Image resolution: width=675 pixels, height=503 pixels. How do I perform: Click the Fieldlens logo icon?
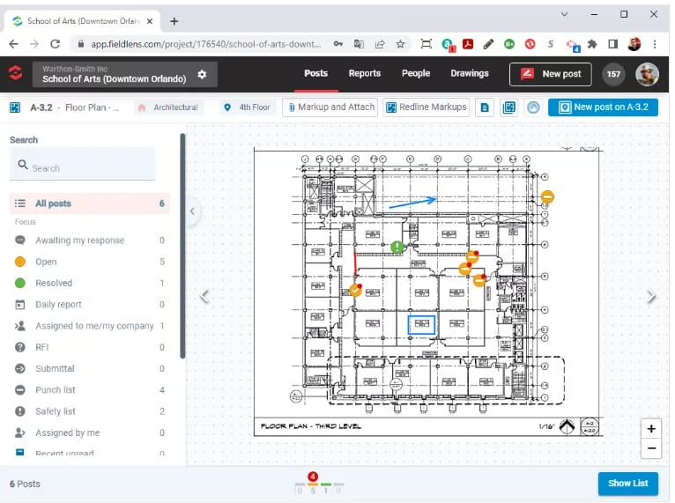[x=15, y=74]
